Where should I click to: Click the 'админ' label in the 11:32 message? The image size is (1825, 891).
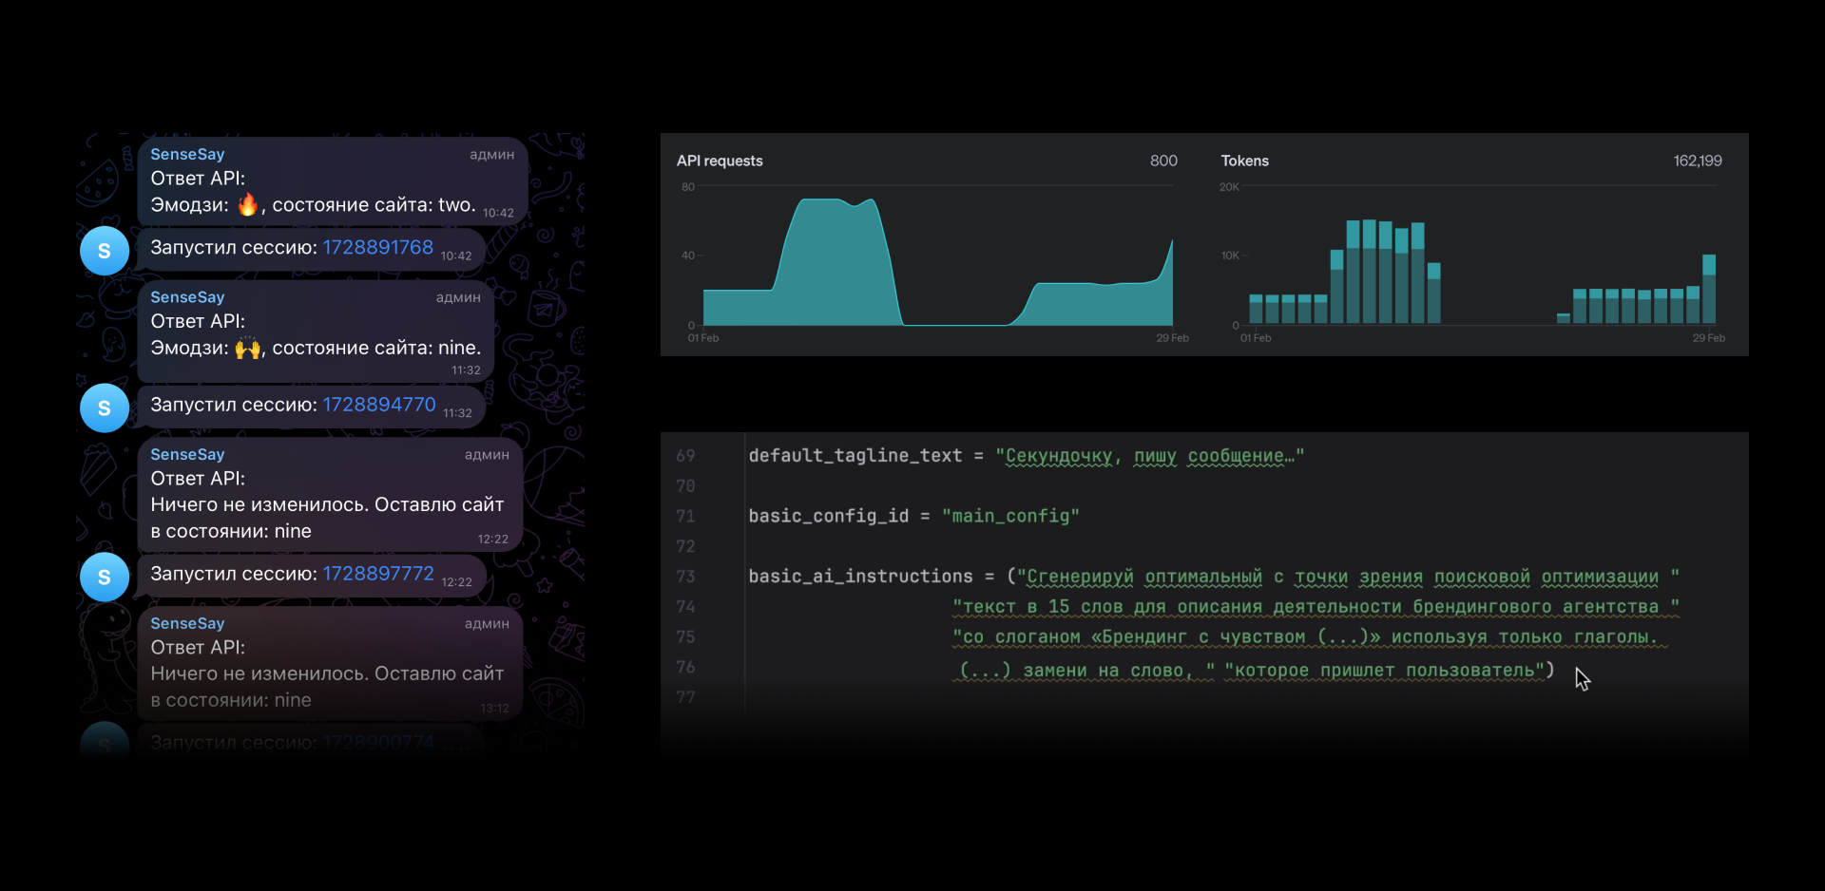click(x=458, y=297)
